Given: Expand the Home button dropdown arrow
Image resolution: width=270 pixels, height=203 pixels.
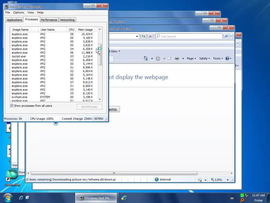Looking at the screenshot, I should pos(152,59).
